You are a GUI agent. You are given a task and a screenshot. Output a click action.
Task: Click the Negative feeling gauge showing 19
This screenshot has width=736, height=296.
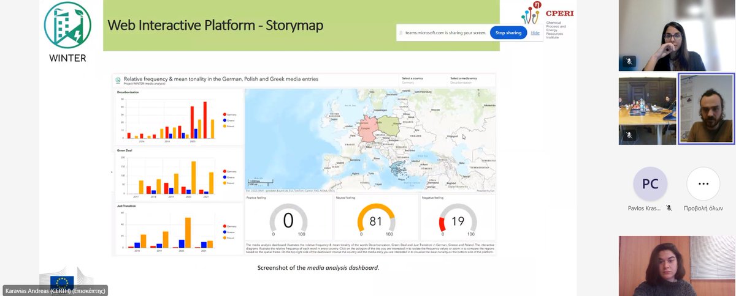(x=458, y=221)
